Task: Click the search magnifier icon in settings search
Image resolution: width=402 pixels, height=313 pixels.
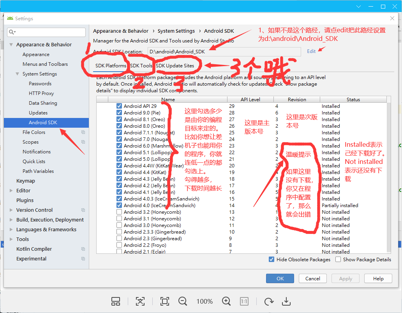Action: click(x=11, y=32)
